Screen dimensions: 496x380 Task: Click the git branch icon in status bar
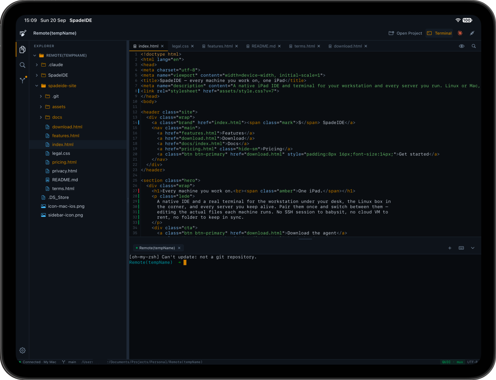coord(64,362)
